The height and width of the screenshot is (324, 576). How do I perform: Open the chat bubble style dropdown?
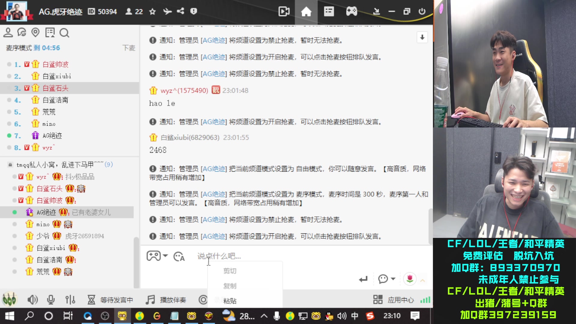tap(387, 279)
